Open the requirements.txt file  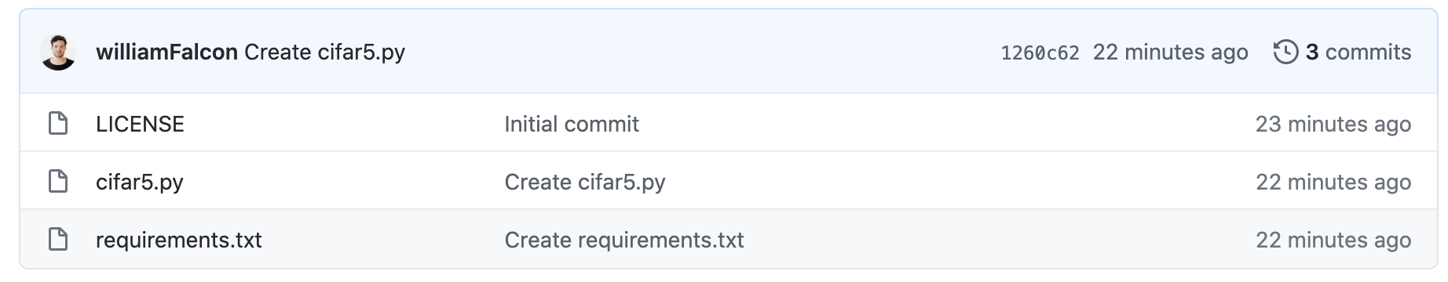(179, 240)
